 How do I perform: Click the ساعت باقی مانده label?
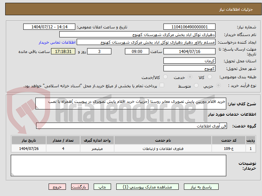tap(34, 52)
